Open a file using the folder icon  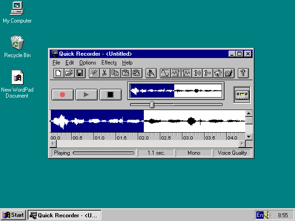(69, 73)
